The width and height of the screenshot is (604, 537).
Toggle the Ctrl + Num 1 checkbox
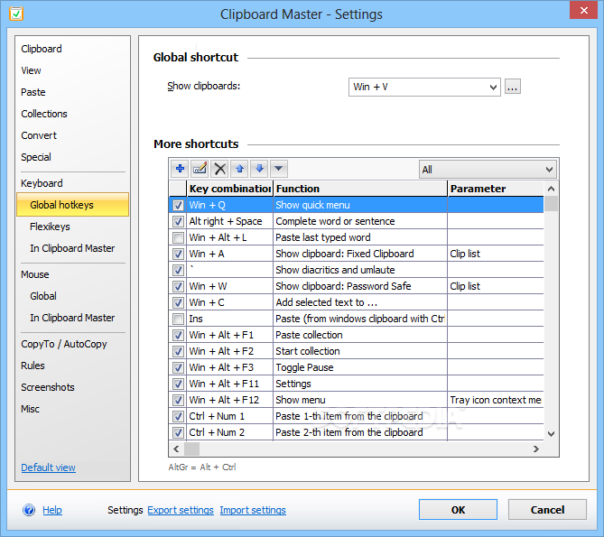pos(178,416)
